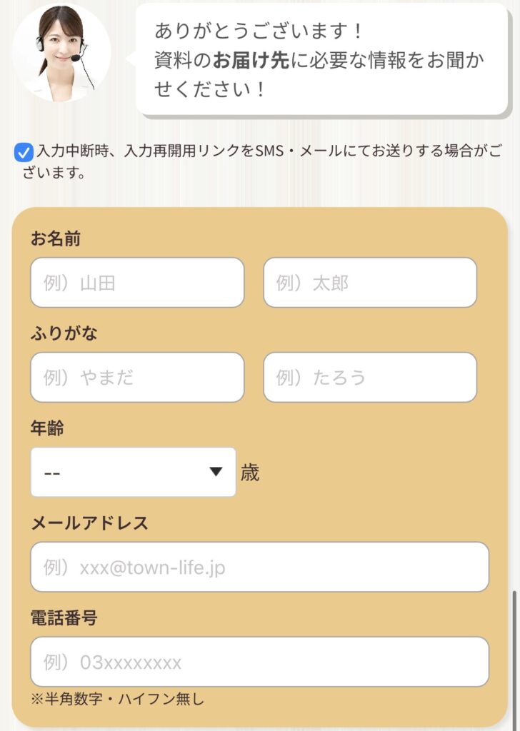
Task: Click the ふりがな field label
Action: 64,333
